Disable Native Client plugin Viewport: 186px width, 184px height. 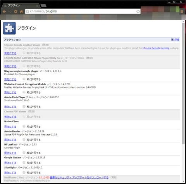[x=10, y=127]
